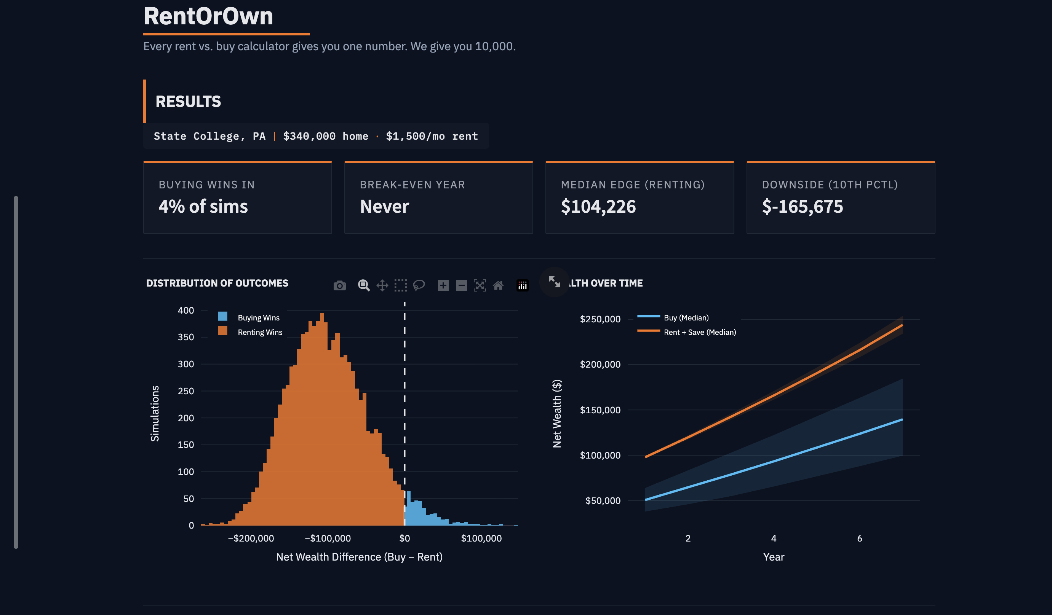Toggle Renting Wins legend entry

tap(260, 332)
